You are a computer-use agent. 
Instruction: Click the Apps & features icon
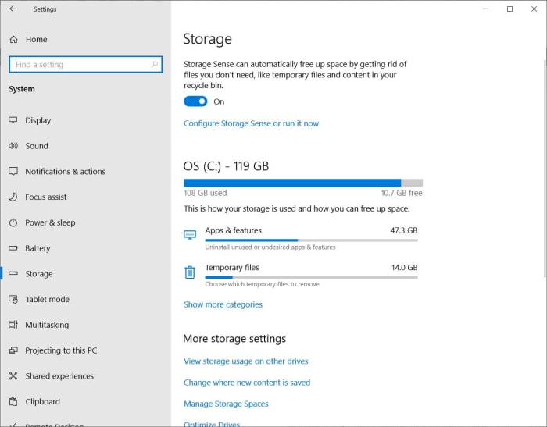tap(190, 234)
